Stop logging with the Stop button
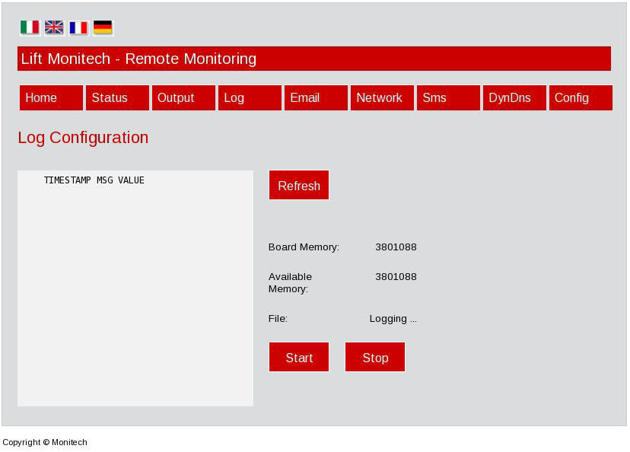Viewport: 630px width, 452px height. pos(375,357)
